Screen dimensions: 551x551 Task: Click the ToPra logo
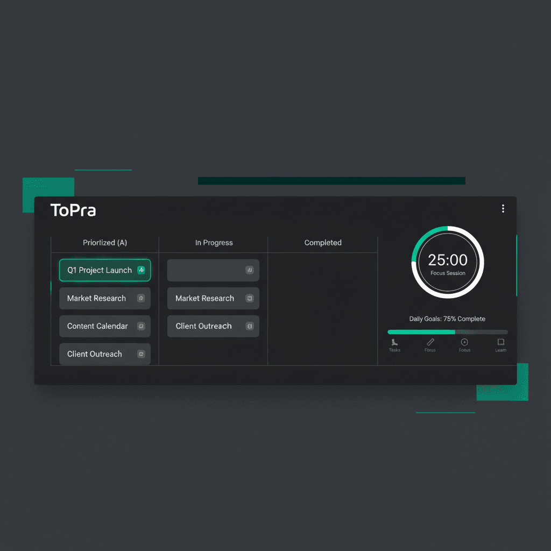(73, 210)
